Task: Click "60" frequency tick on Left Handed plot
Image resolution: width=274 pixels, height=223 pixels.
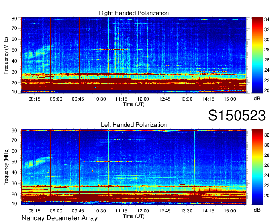Action: point(14,151)
